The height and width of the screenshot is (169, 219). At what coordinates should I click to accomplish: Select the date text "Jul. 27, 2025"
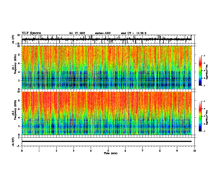[x=77, y=33]
